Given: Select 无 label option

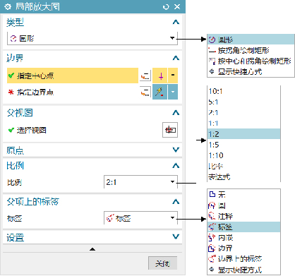Looking at the screenshot, I should (243, 194).
